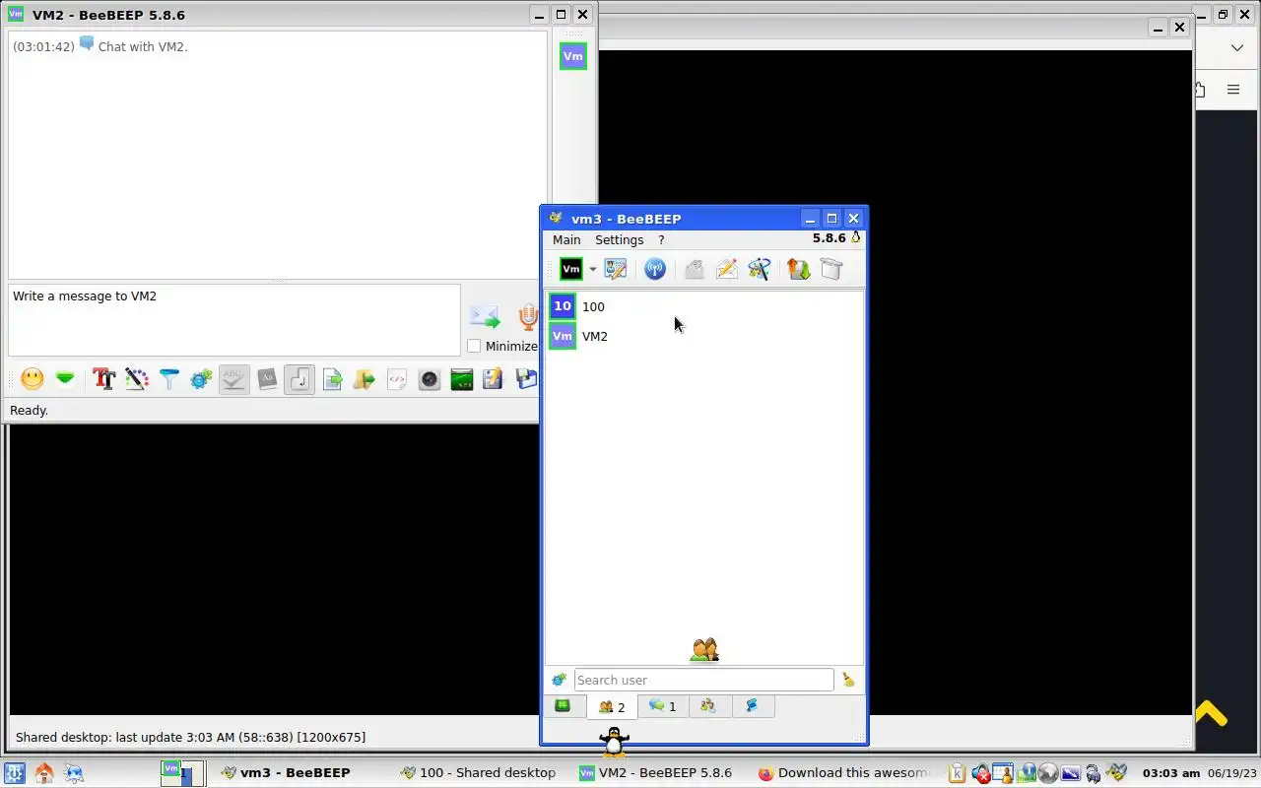This screenshot has height=788, width=1261.
Task: Toggle the Minimize checkbox in chat window
Action: pos(474,346)
